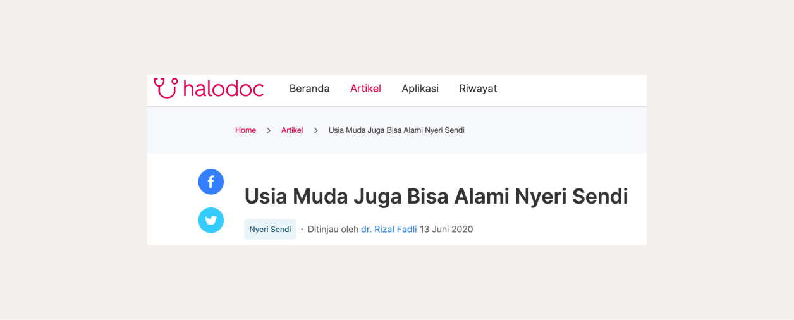Click the halodoc logo

click(x=209, y=88)
